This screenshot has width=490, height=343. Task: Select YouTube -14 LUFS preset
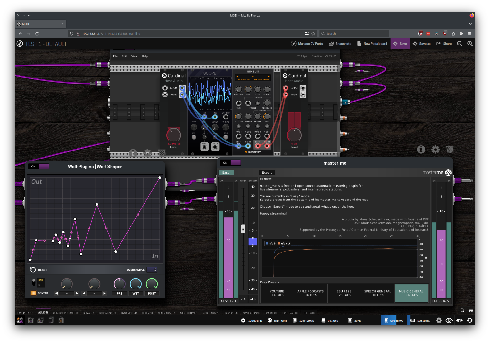coord(277,293)
